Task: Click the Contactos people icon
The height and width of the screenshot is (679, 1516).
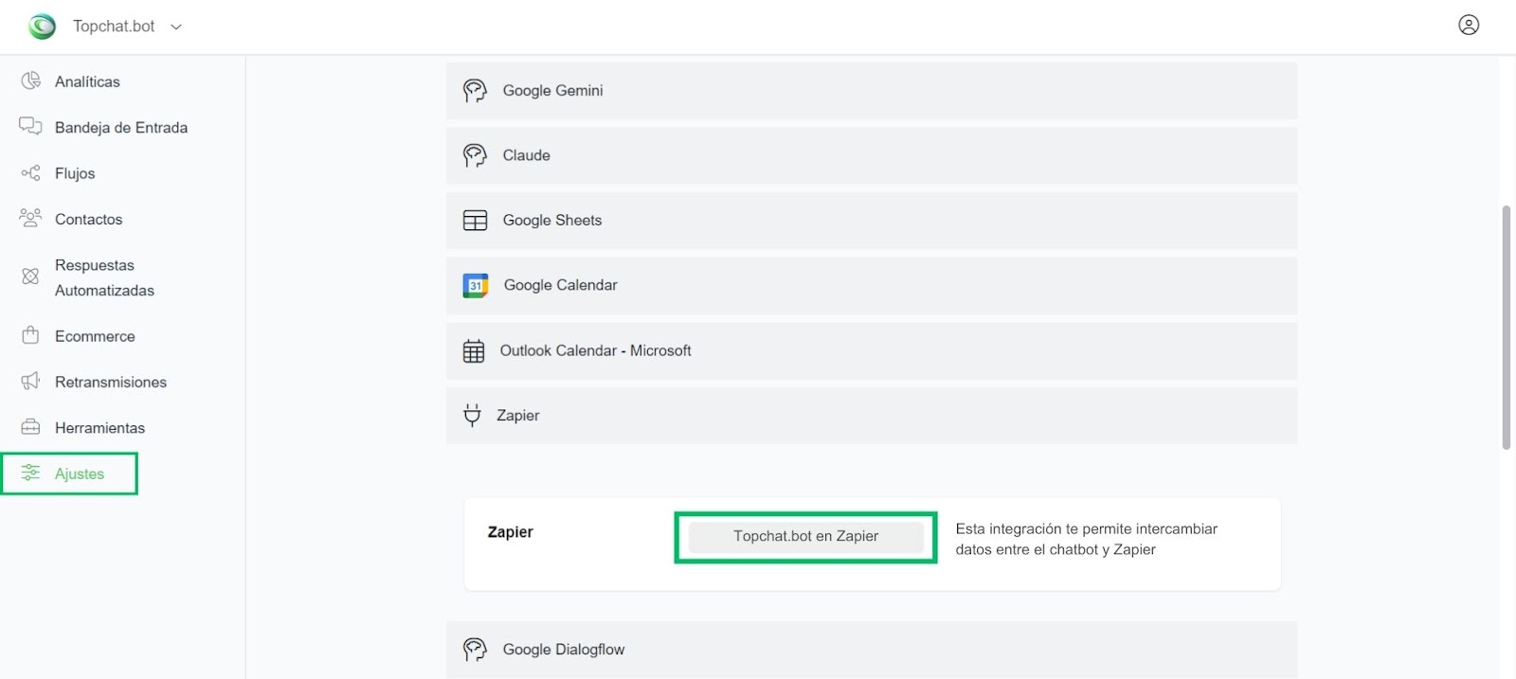Action: click(x=31, y=218)
